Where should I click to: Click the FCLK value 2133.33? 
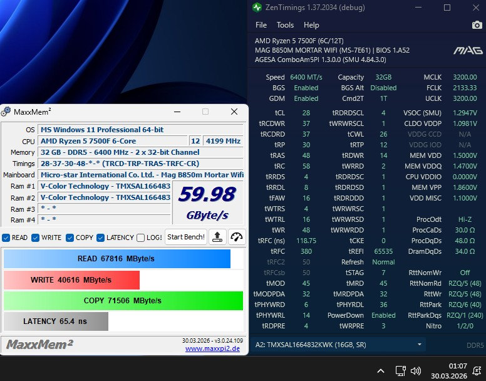tap(465, 88)
